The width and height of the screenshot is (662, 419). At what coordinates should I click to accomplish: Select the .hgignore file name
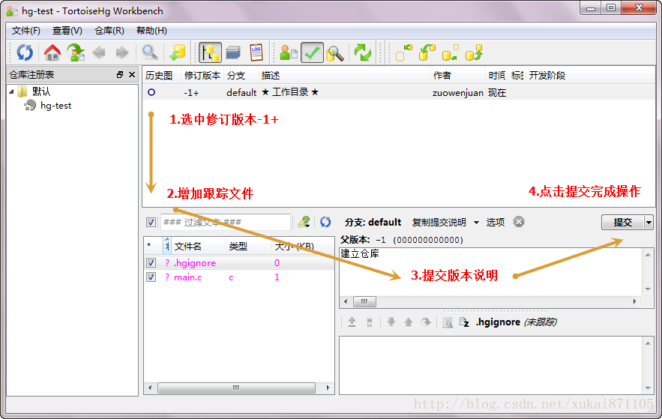(x=195, y=263)
